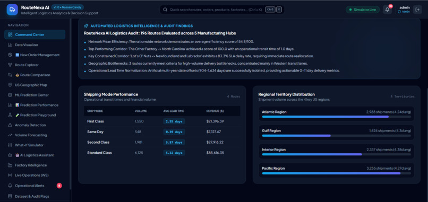Click the What-If Simulator sliders icon
428x202 pixels.
(10, 145)
